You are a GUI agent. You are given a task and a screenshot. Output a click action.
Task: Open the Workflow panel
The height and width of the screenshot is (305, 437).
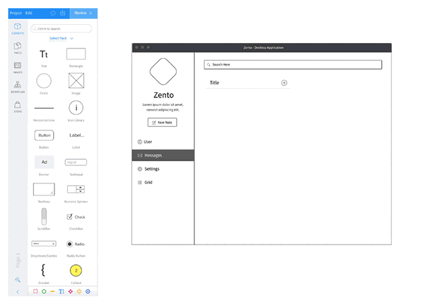pos(17,87)
